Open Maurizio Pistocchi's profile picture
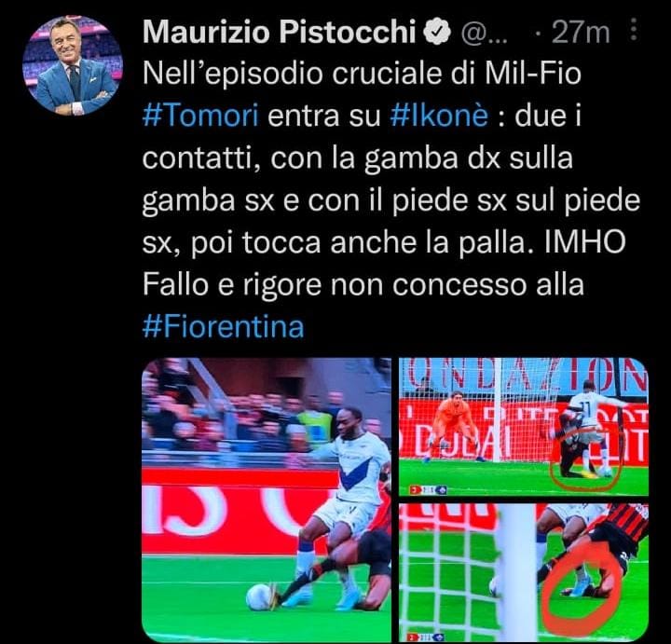The height and width of the screenshot is (644, 671). 73,66
